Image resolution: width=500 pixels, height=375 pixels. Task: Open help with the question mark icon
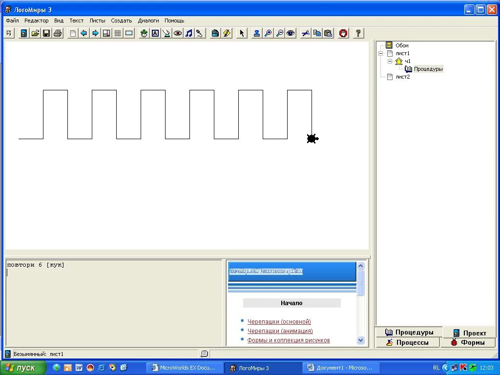click(x=358, y=33)
